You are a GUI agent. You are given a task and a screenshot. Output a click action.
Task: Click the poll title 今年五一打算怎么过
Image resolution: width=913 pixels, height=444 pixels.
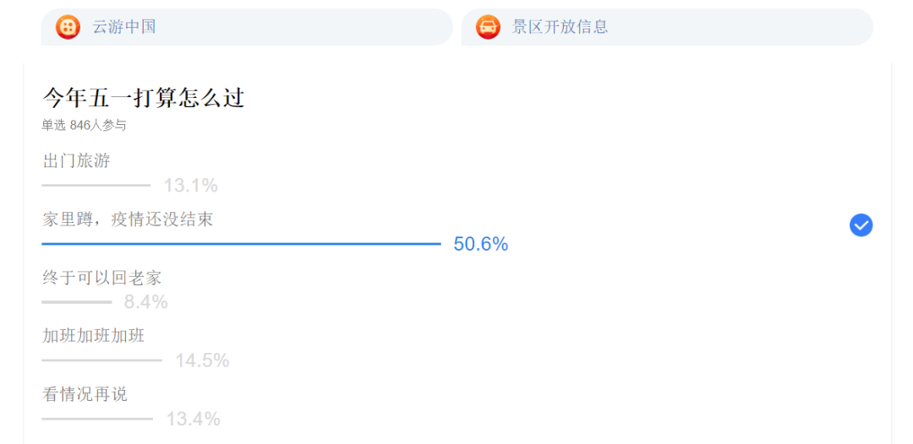click(x=144, y=98)
